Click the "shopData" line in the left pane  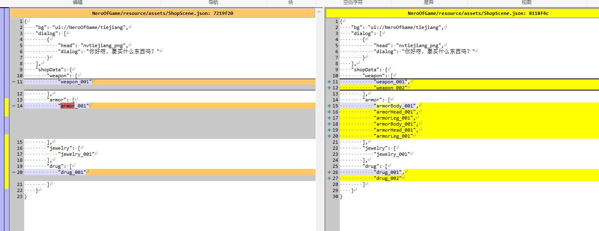coord(169,70)
